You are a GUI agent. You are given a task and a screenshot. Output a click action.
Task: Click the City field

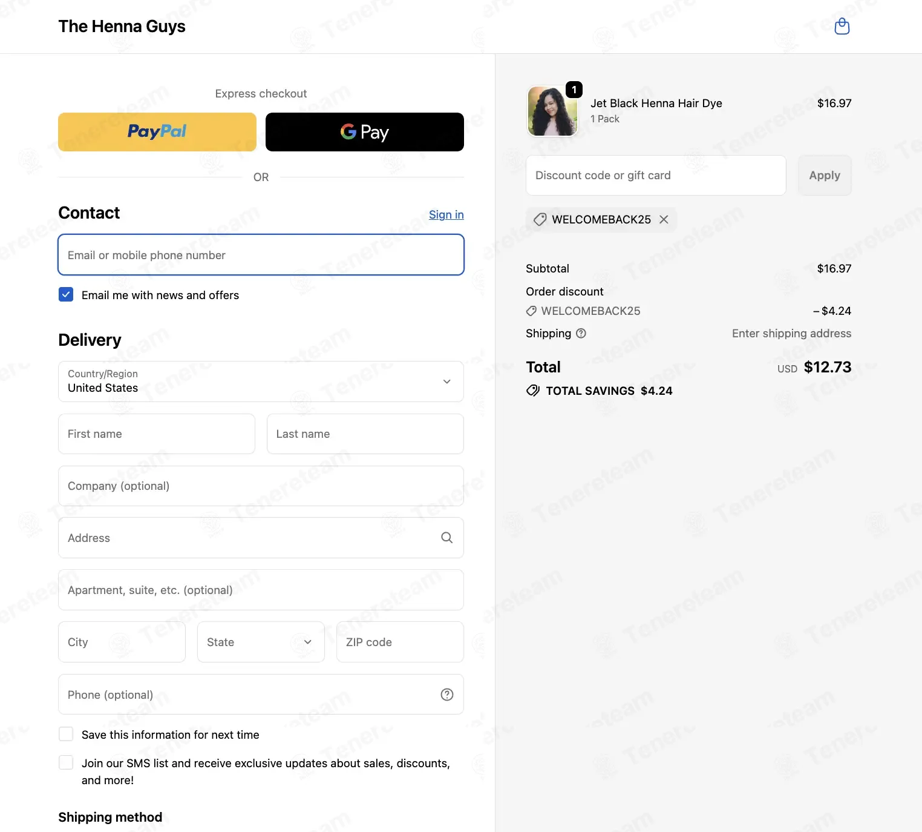(x=122, y=642)
